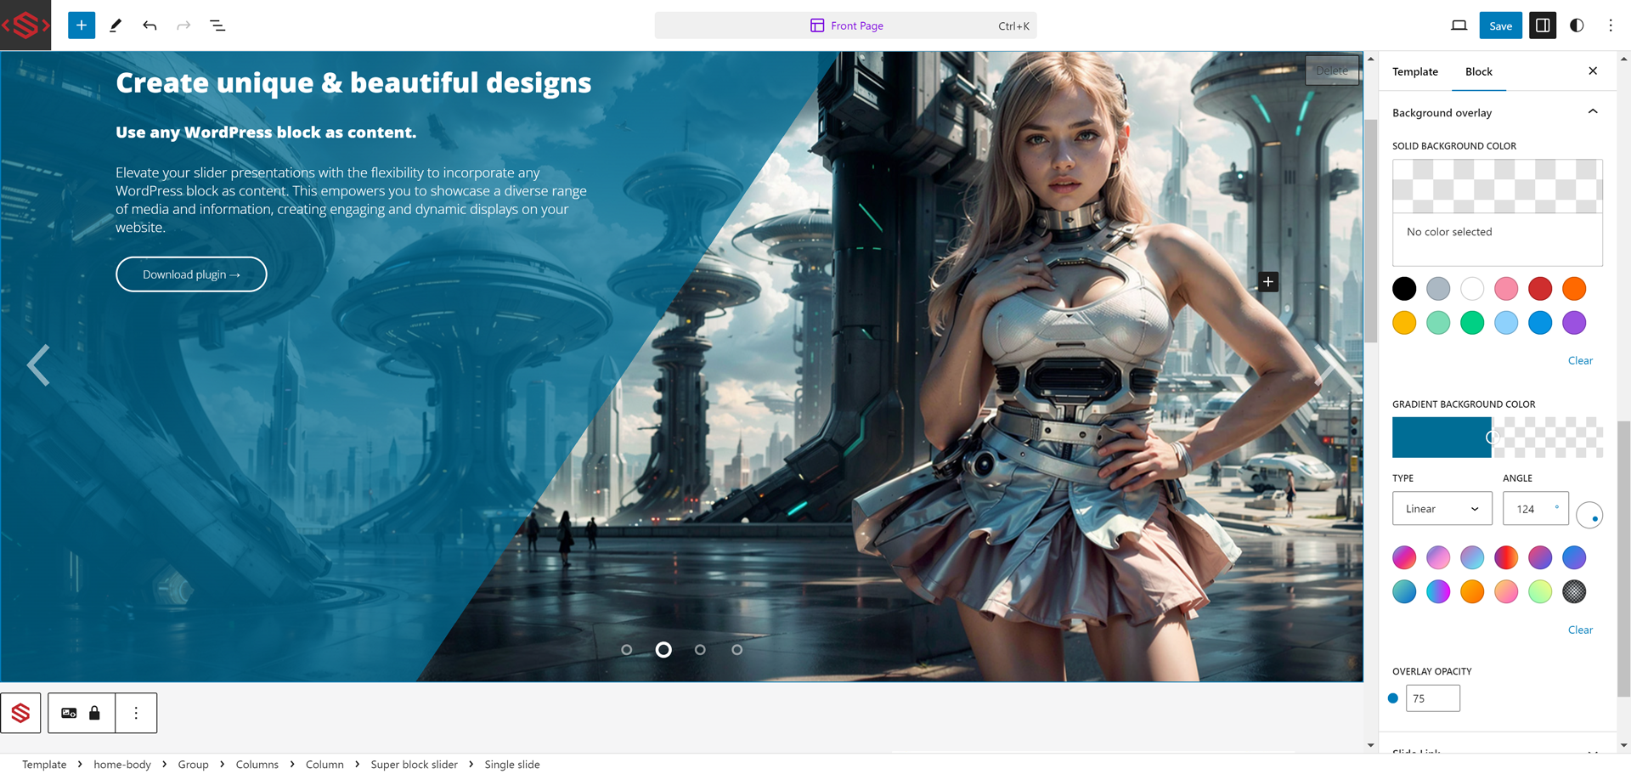The height and width of the screenshot is (774, 1631).
Task: Pick the red solid color swatch
Action: coord(1540,289)
